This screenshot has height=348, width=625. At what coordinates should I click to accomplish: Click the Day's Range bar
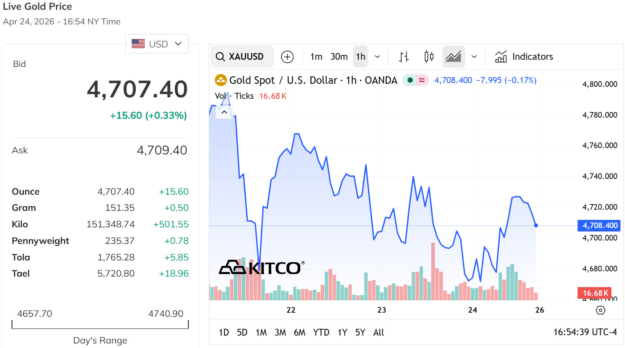(x=100, y=325)
